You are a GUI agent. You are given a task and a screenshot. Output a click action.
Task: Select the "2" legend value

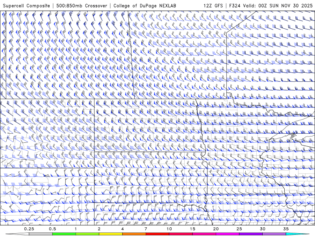click(99, 229)
